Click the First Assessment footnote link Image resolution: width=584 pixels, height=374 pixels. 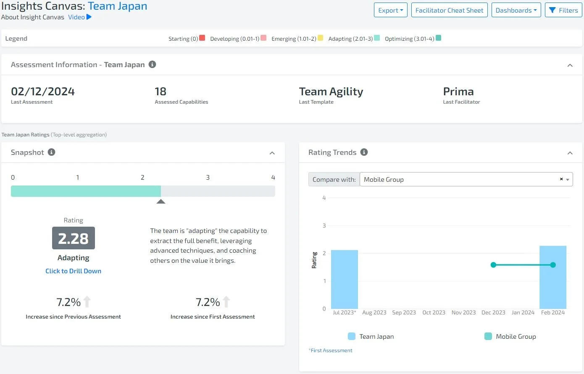coord(331,350)
